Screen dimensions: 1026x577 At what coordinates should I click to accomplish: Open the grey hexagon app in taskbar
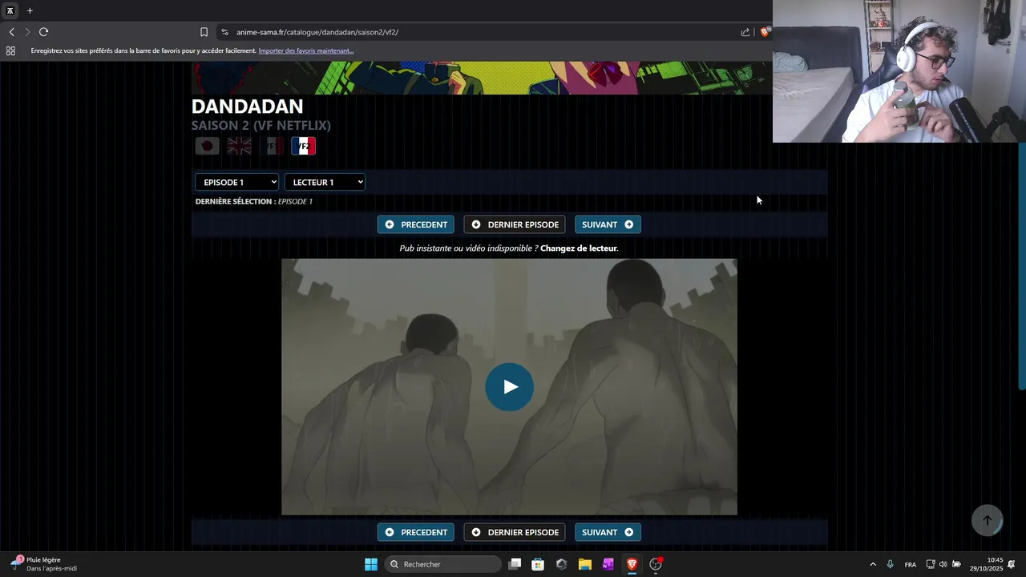(561, 564)
